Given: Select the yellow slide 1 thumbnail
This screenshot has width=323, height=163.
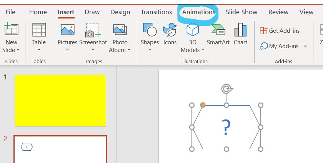Looking at the screenshot, I should click(x=60, y=101).
